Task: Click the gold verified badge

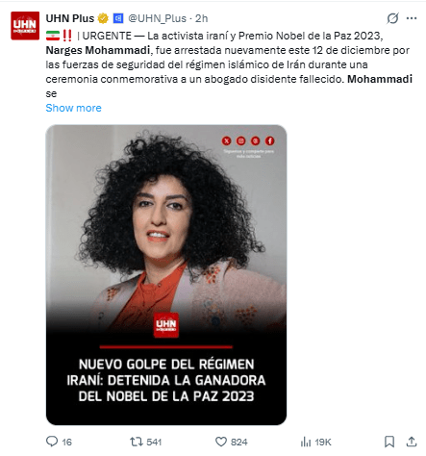Action: [103, 18]
